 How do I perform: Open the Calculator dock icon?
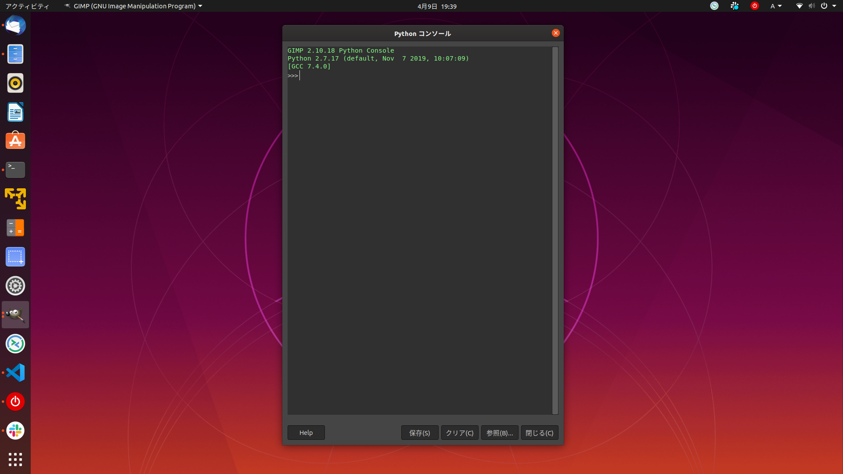(15, 228)
